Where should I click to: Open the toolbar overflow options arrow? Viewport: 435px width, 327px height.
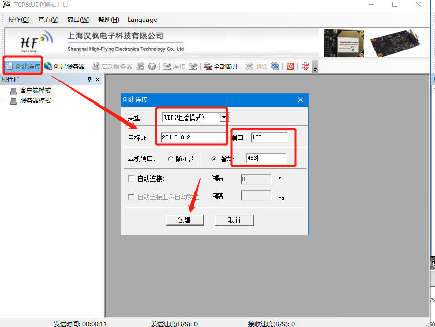[x=315, y=67]
